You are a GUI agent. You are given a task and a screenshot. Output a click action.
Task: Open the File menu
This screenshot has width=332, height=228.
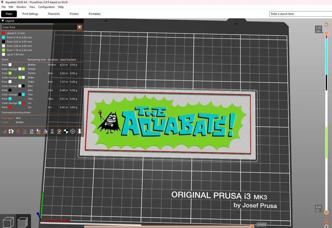4,7
